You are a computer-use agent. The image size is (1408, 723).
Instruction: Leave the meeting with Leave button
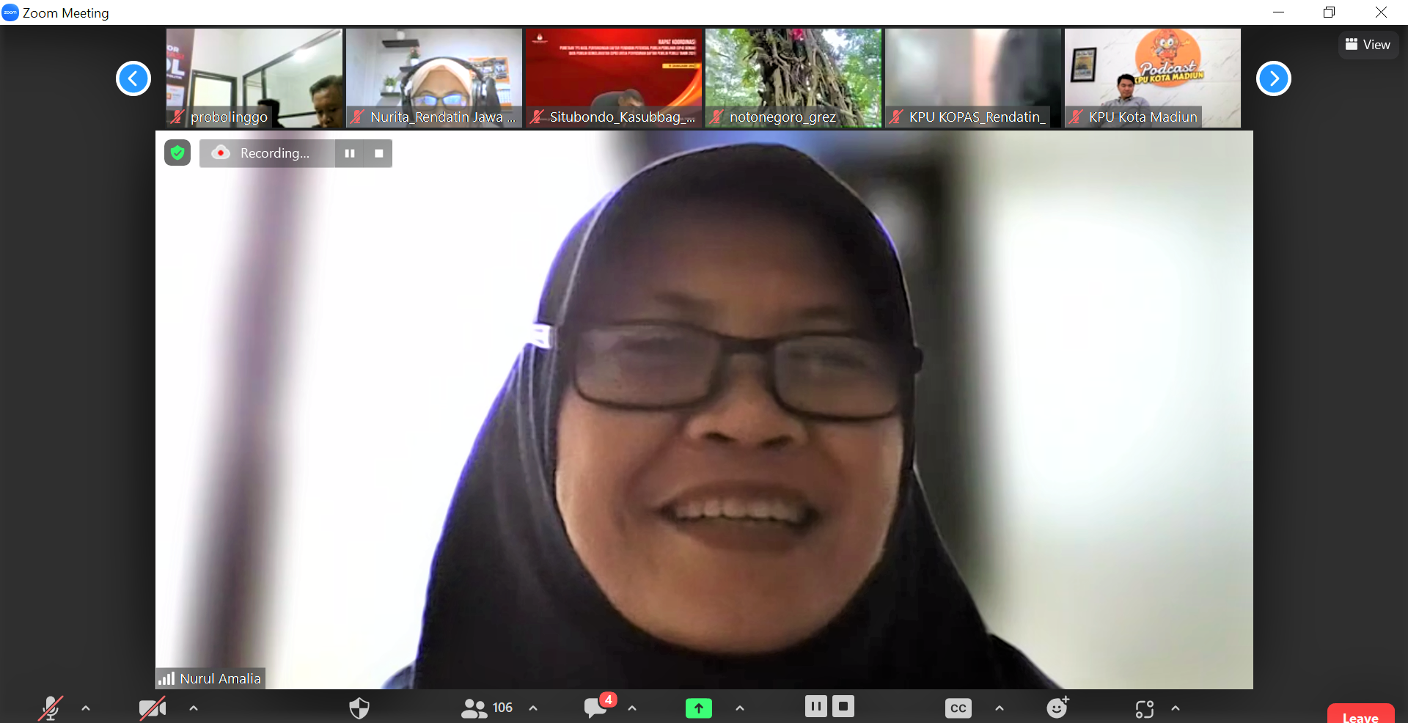click(1360, 716)
